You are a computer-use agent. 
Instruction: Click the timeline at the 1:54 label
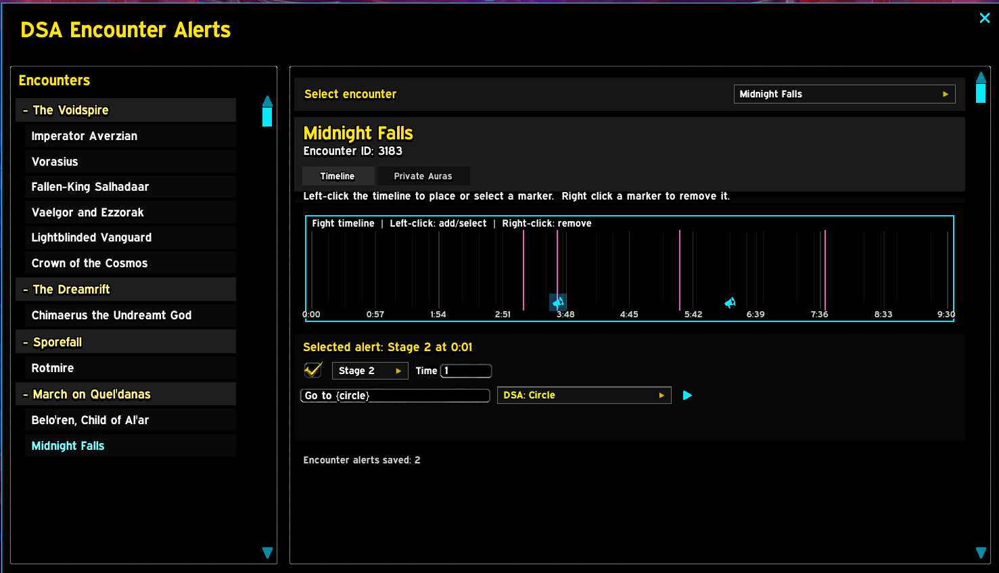click(438, 315)
